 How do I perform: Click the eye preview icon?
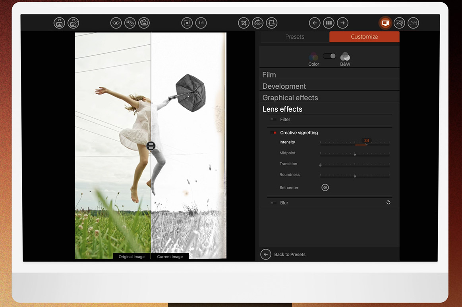(116, 23)
